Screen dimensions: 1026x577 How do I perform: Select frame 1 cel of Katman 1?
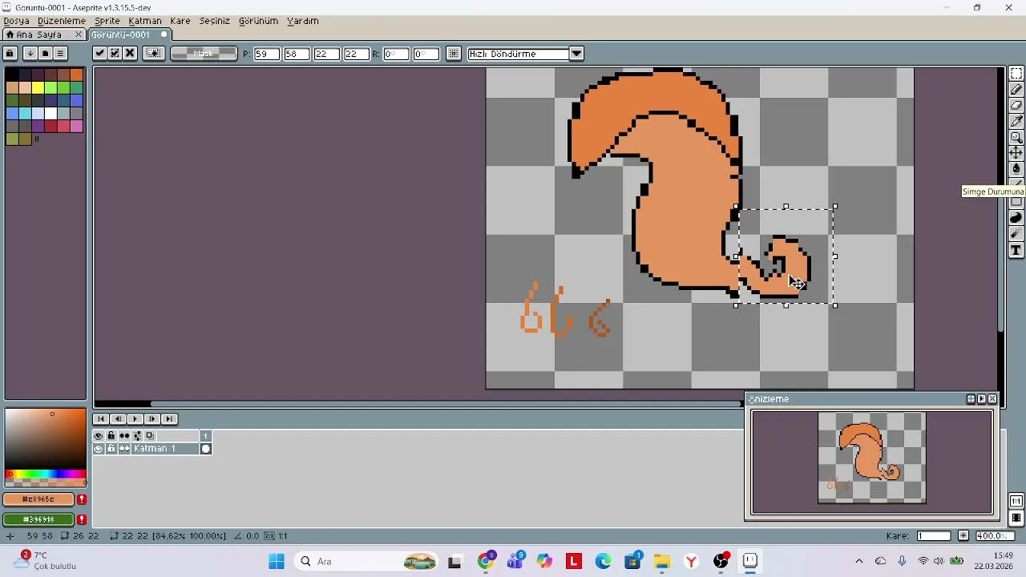tap(206, 449)
